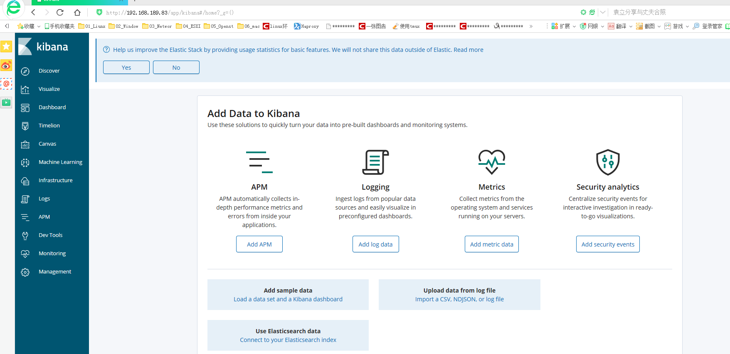The width and height of the screenshot is (730, 354).
Task: Open the Read more link
Action: 469,50
